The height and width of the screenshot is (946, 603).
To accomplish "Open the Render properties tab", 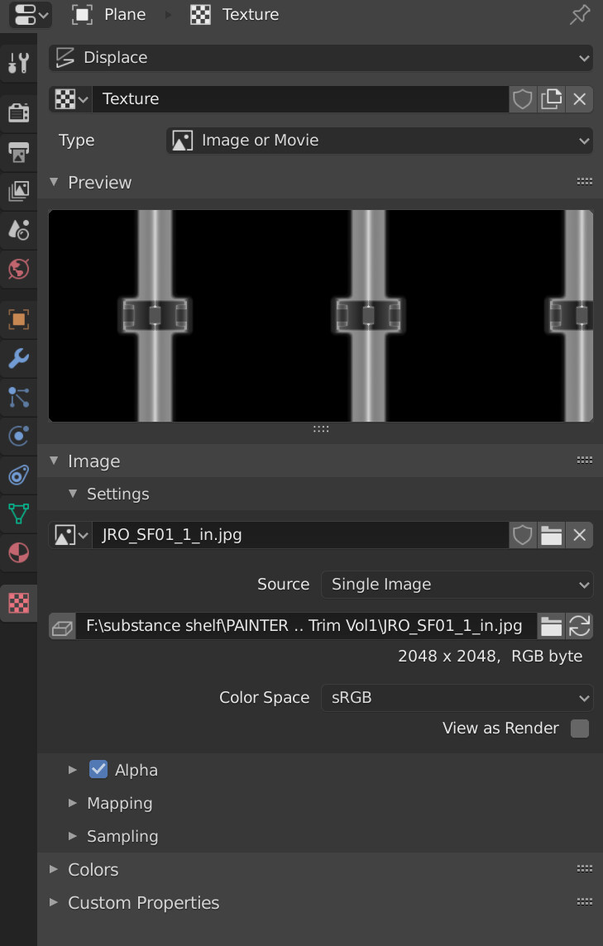I will click(18, 112).
